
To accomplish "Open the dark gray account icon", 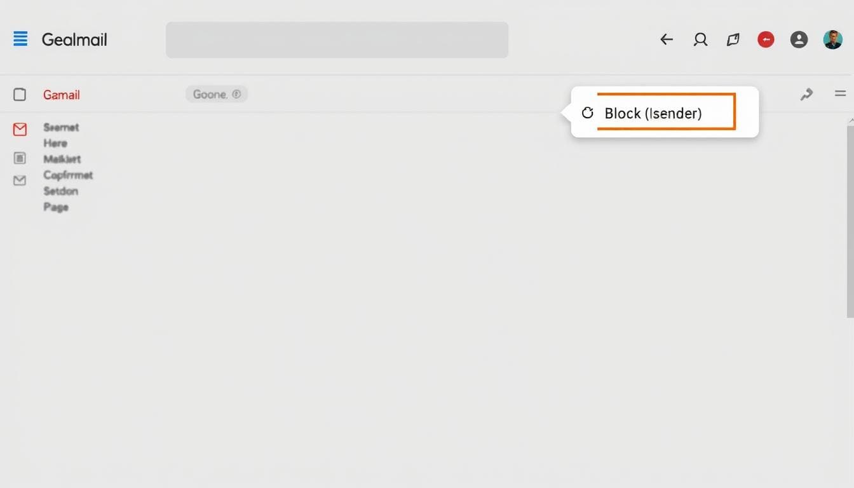I will click(x=799, y=39).
